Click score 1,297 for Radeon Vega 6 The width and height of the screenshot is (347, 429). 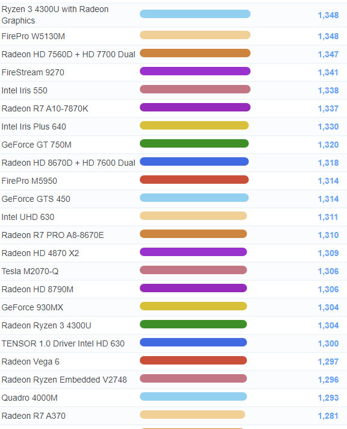click(x=328, y=362)
